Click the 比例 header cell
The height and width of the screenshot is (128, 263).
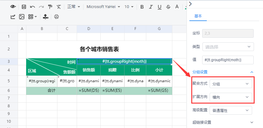pos(135,70)
